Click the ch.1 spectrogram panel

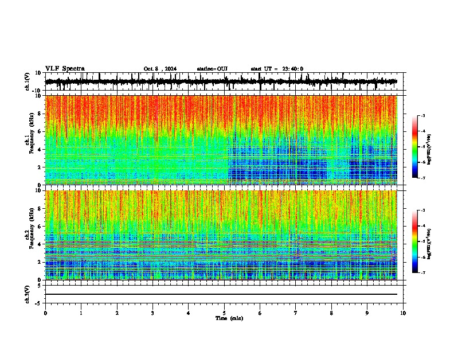tap(221, 140)
